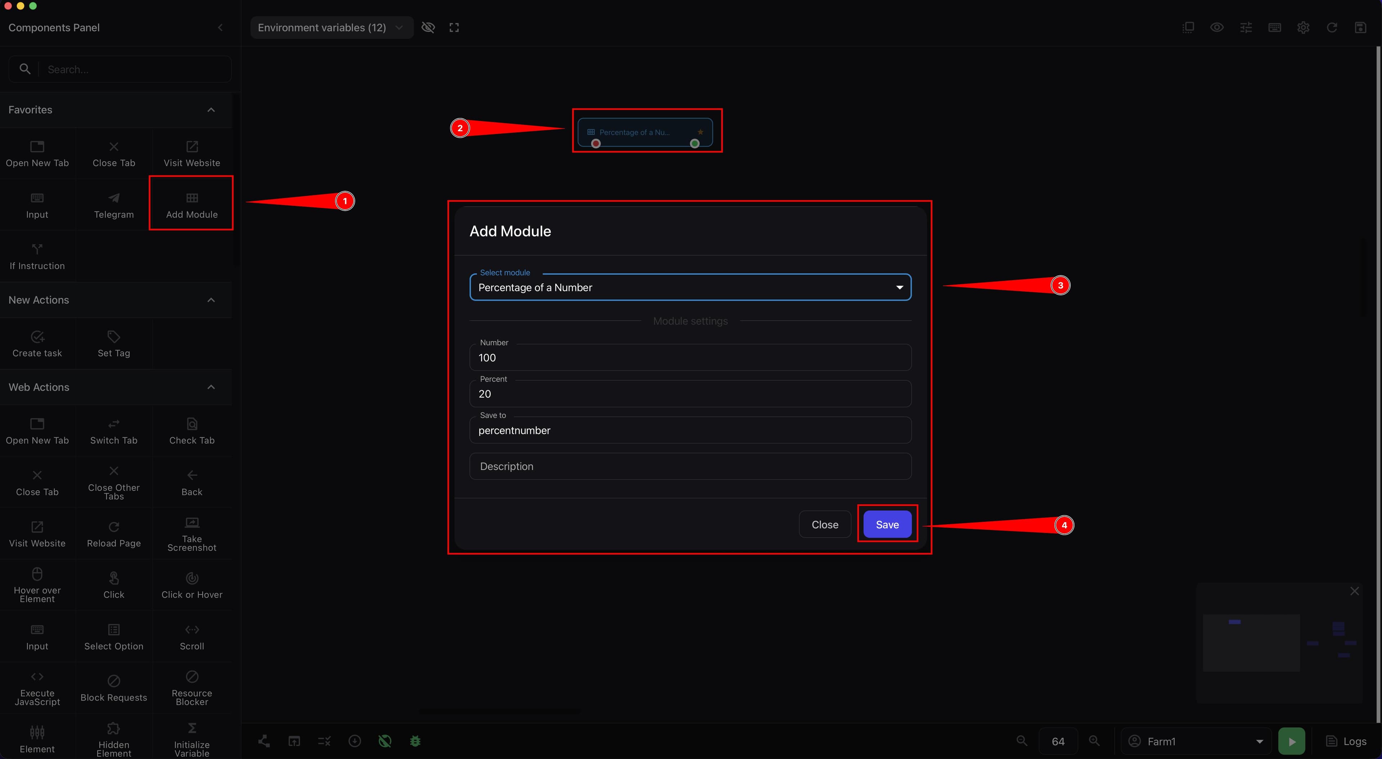Select the Add Module component
1382x759 pixels.
[x=191, y=205]
